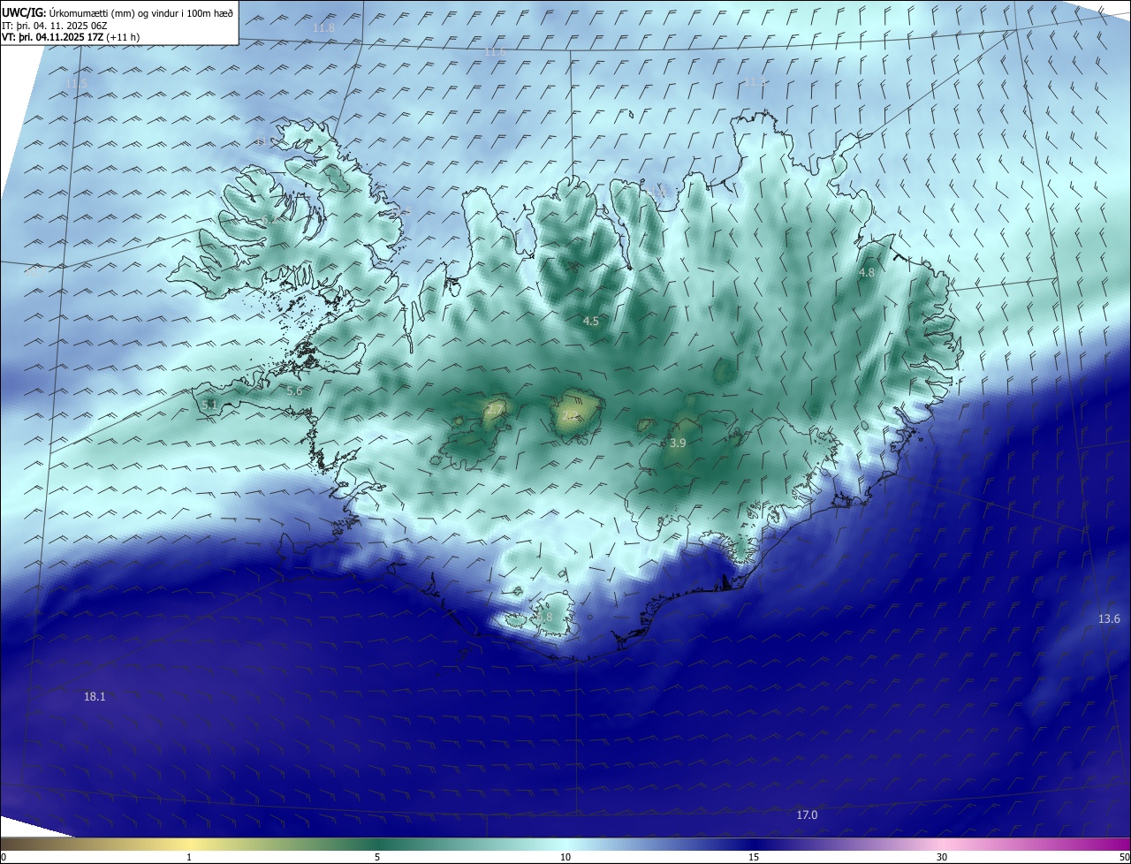Click the 5.1 value label
1131x864 pixels.
(x=209, y=405)
